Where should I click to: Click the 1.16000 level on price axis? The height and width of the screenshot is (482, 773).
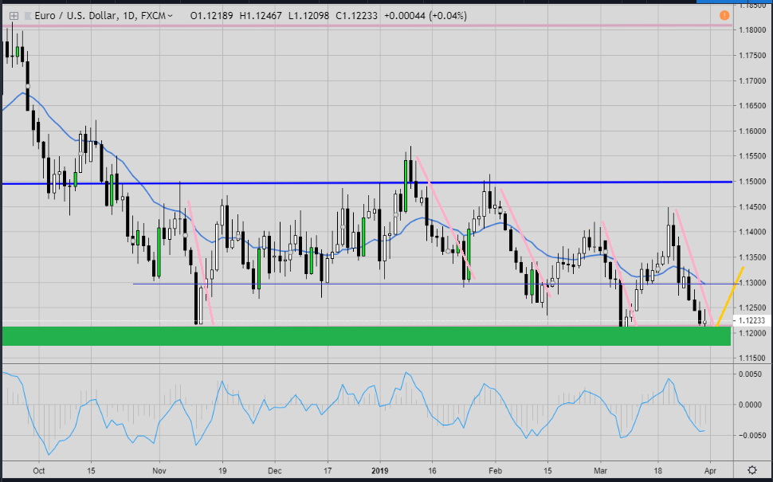click(x=752, y=131)
